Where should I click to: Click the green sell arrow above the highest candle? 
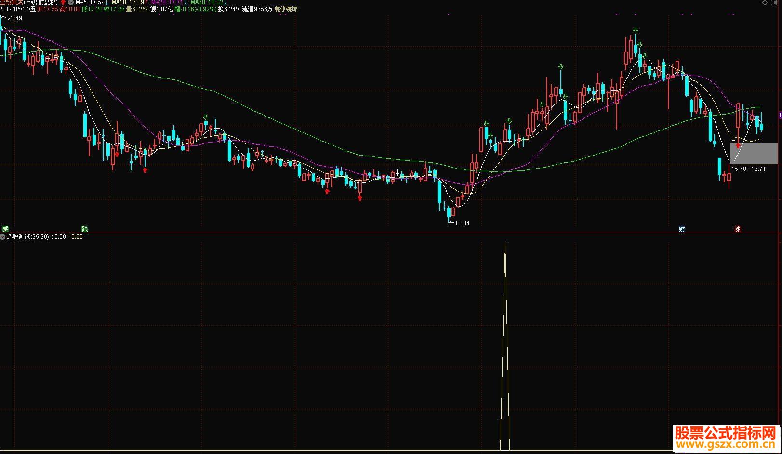coord(636,30)
